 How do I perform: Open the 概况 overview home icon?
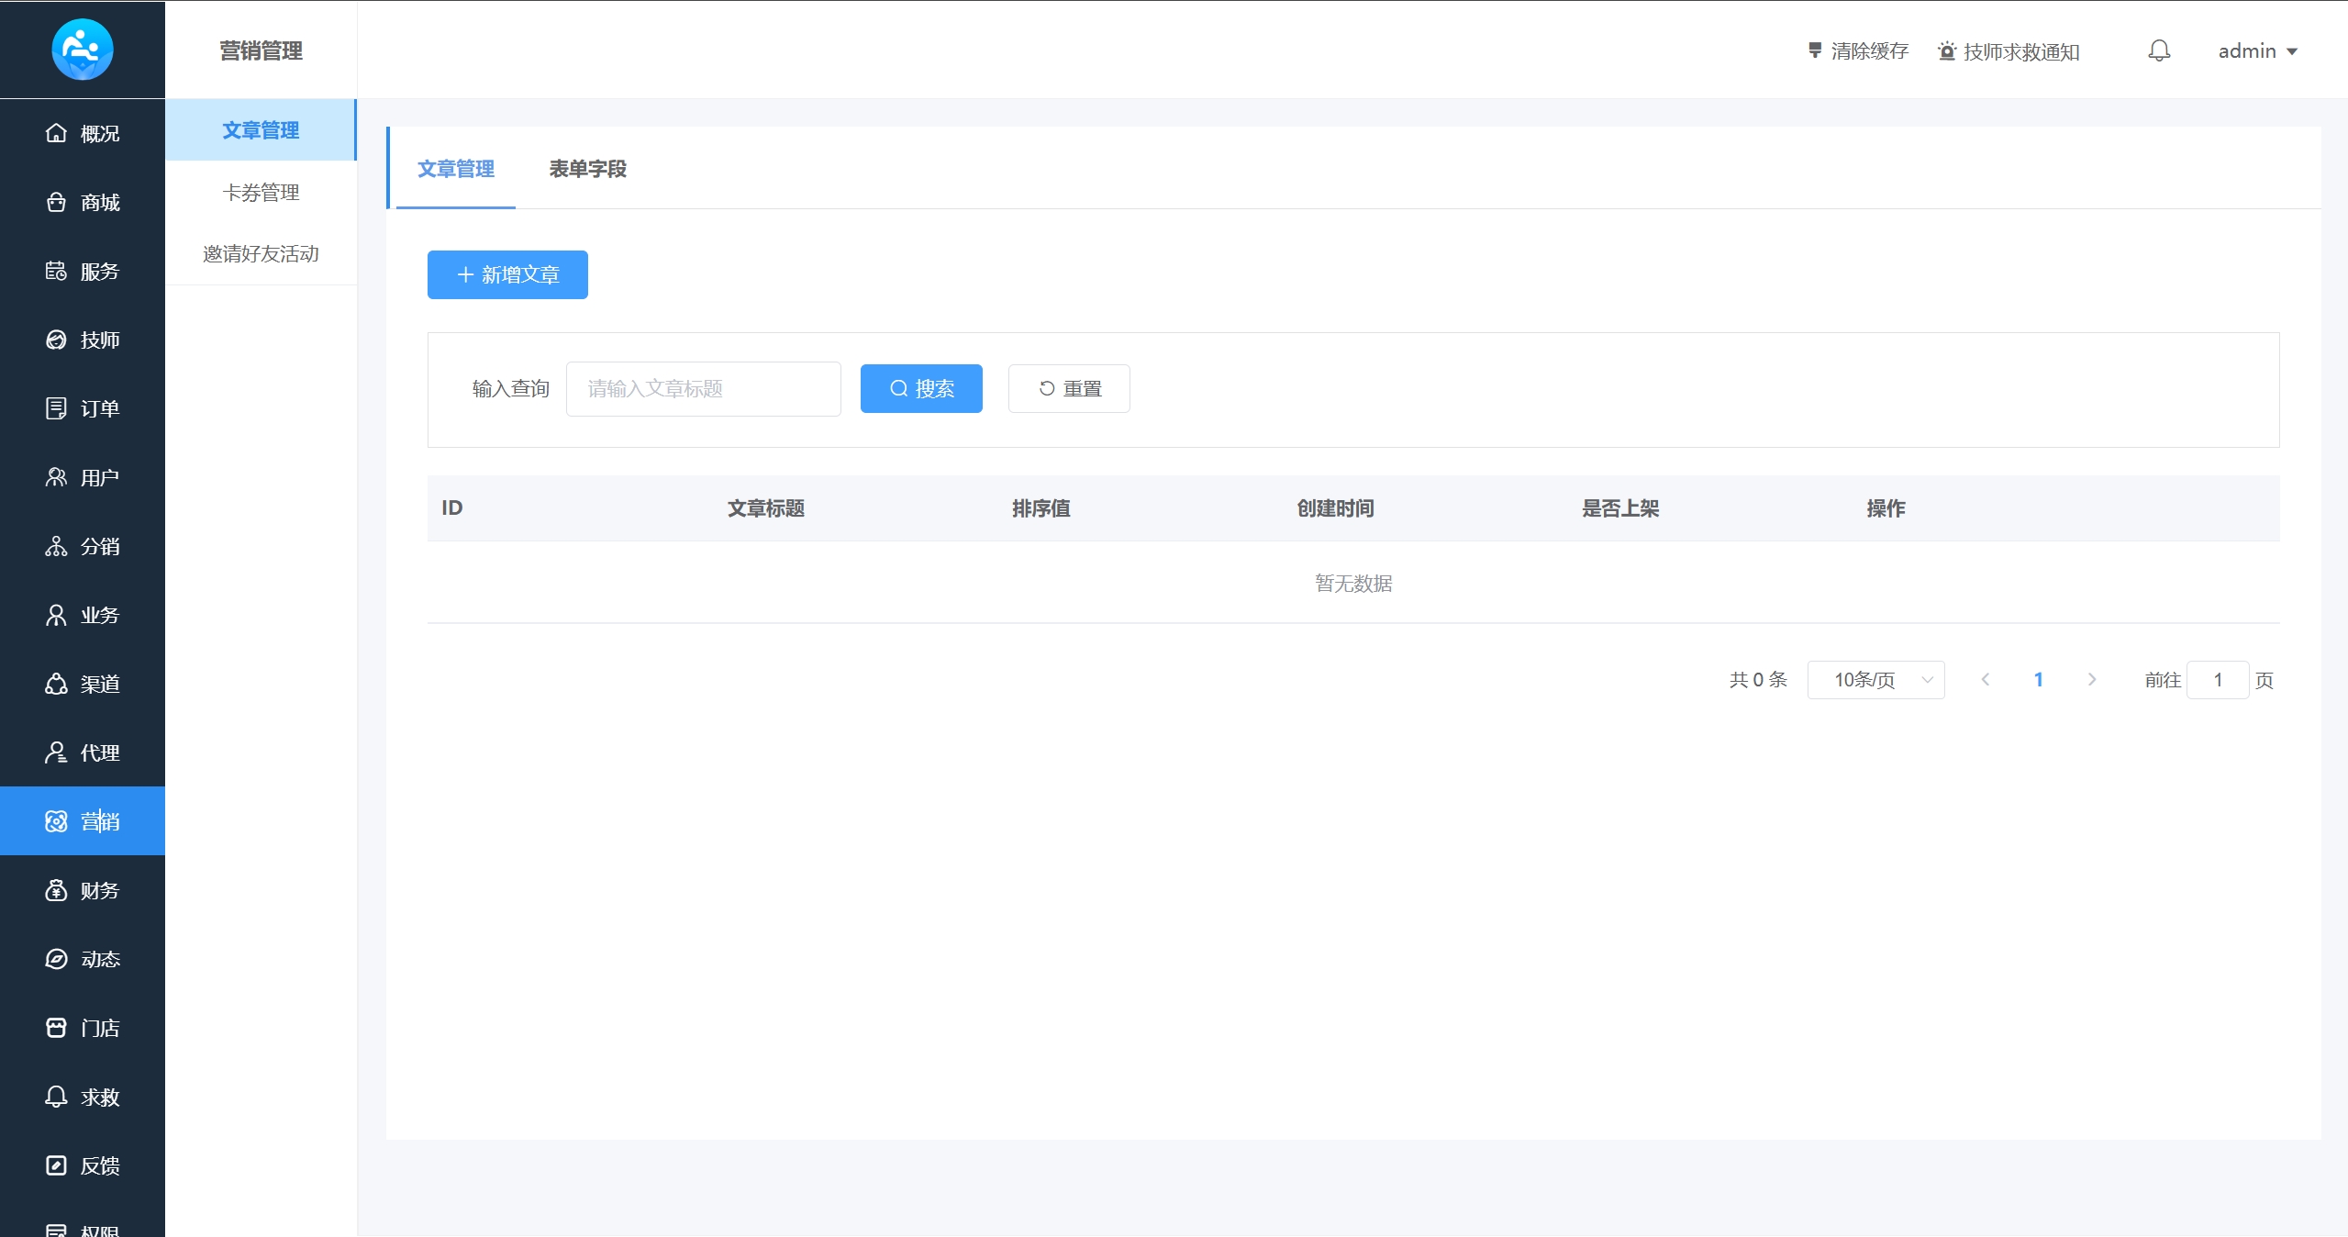click(56, 133)
